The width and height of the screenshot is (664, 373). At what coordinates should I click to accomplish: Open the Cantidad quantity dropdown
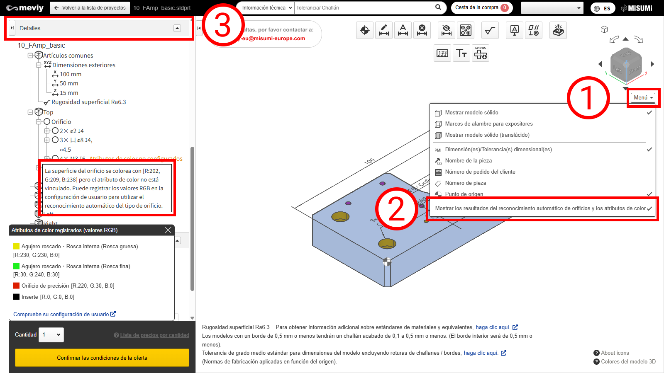[52, 335]
